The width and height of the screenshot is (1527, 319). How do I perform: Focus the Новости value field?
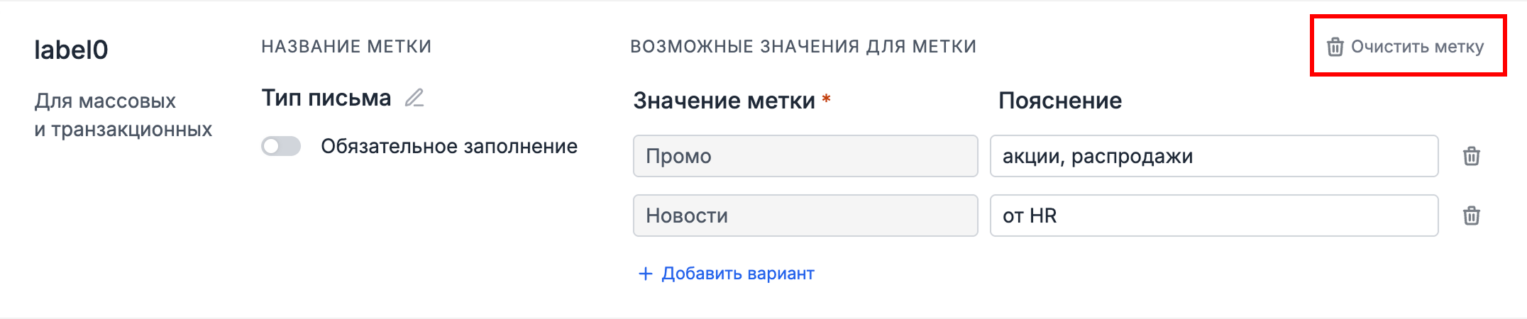coord(805,216)
